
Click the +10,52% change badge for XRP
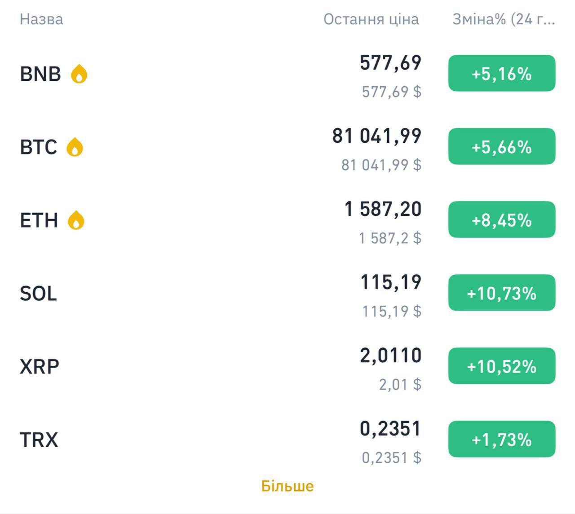(502, 366)
